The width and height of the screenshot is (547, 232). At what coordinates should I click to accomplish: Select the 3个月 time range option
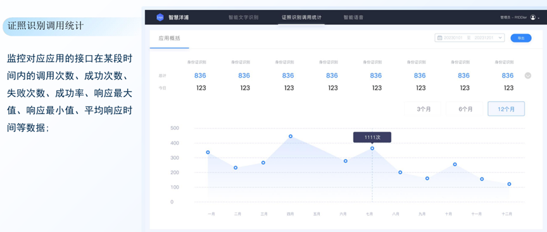click(424, 109)
